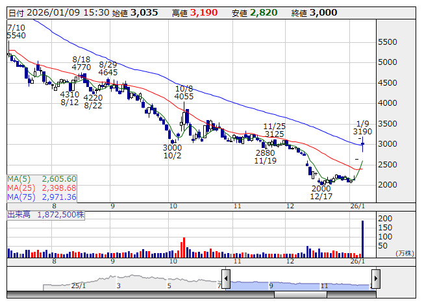Click the red volume spike in October

(184, 247)
